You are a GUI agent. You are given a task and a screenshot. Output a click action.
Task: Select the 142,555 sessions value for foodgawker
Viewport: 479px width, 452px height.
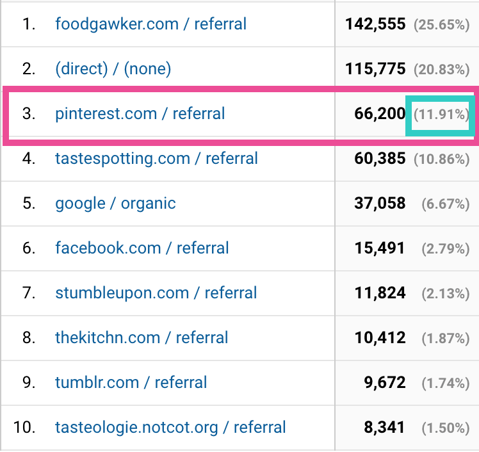coord(375,24)
